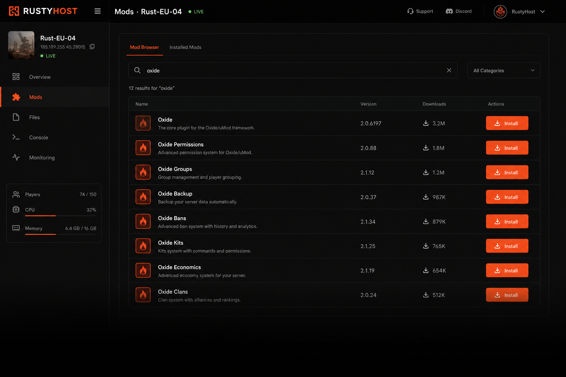The width and height of the screenshot is (566, 377).
Task: Install the Oxide core plugin
Action: [507, 123]
